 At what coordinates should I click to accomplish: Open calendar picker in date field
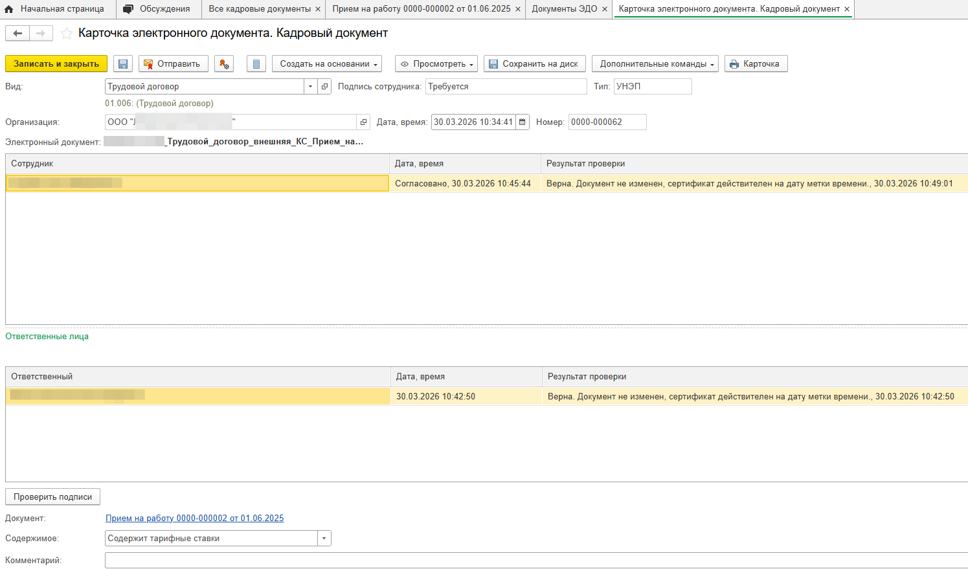(523, 122)
